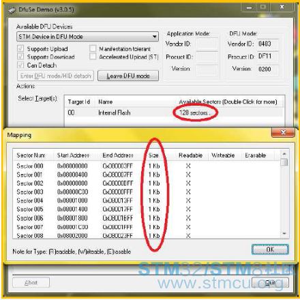Select the Internal Flash target row

pos(174,112)
